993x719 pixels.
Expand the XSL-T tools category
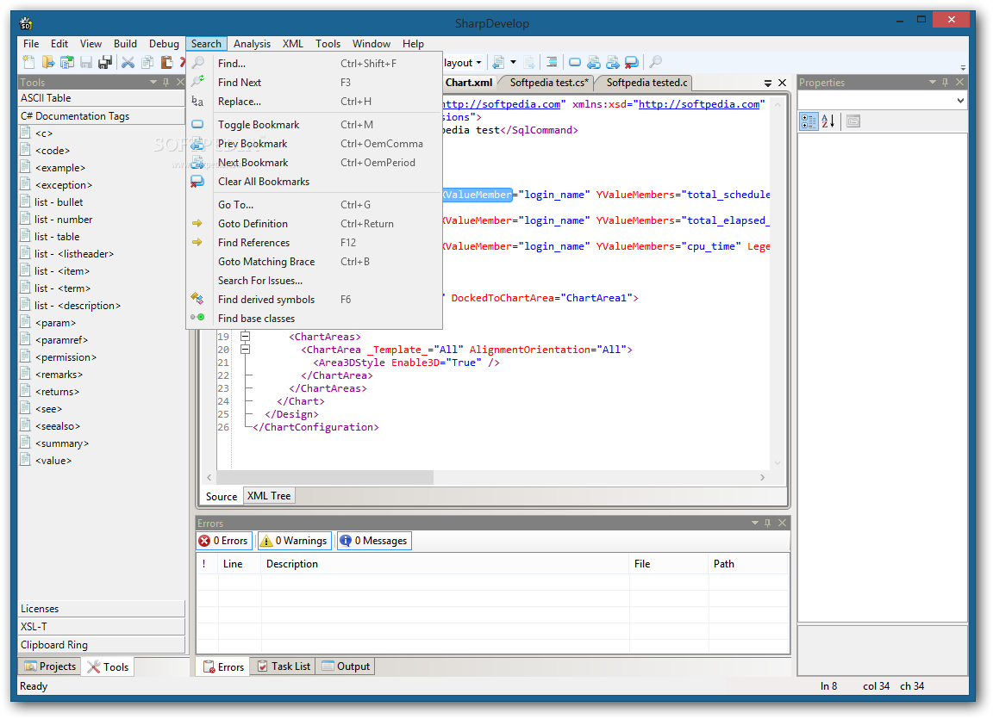(x=102, y=627)
